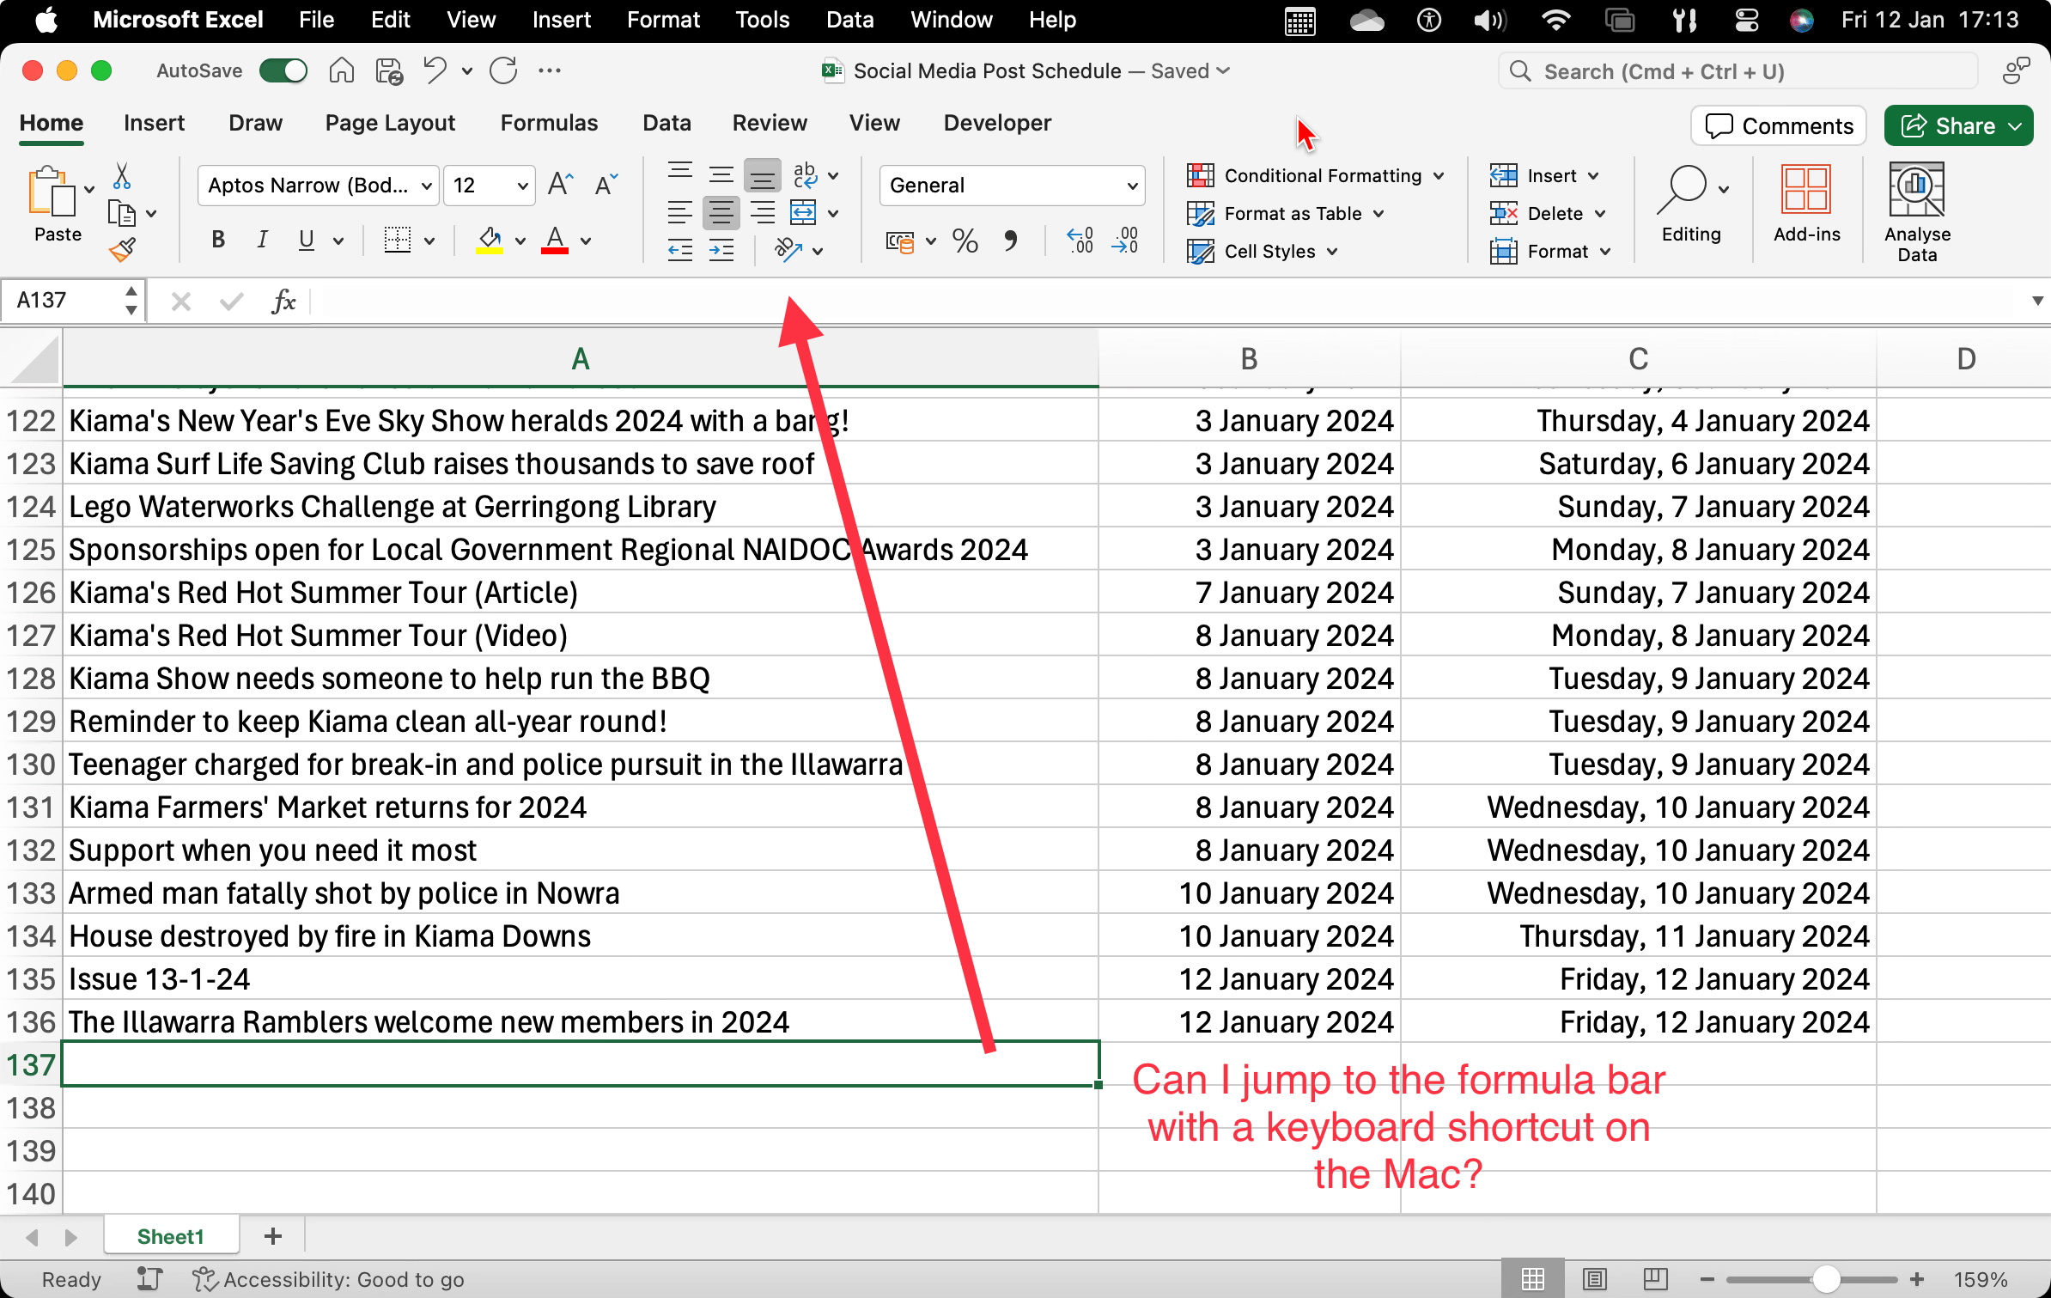Click the Format Painter brush icon
Viewport: 2051px width, 1298px height.
[122, 250]
